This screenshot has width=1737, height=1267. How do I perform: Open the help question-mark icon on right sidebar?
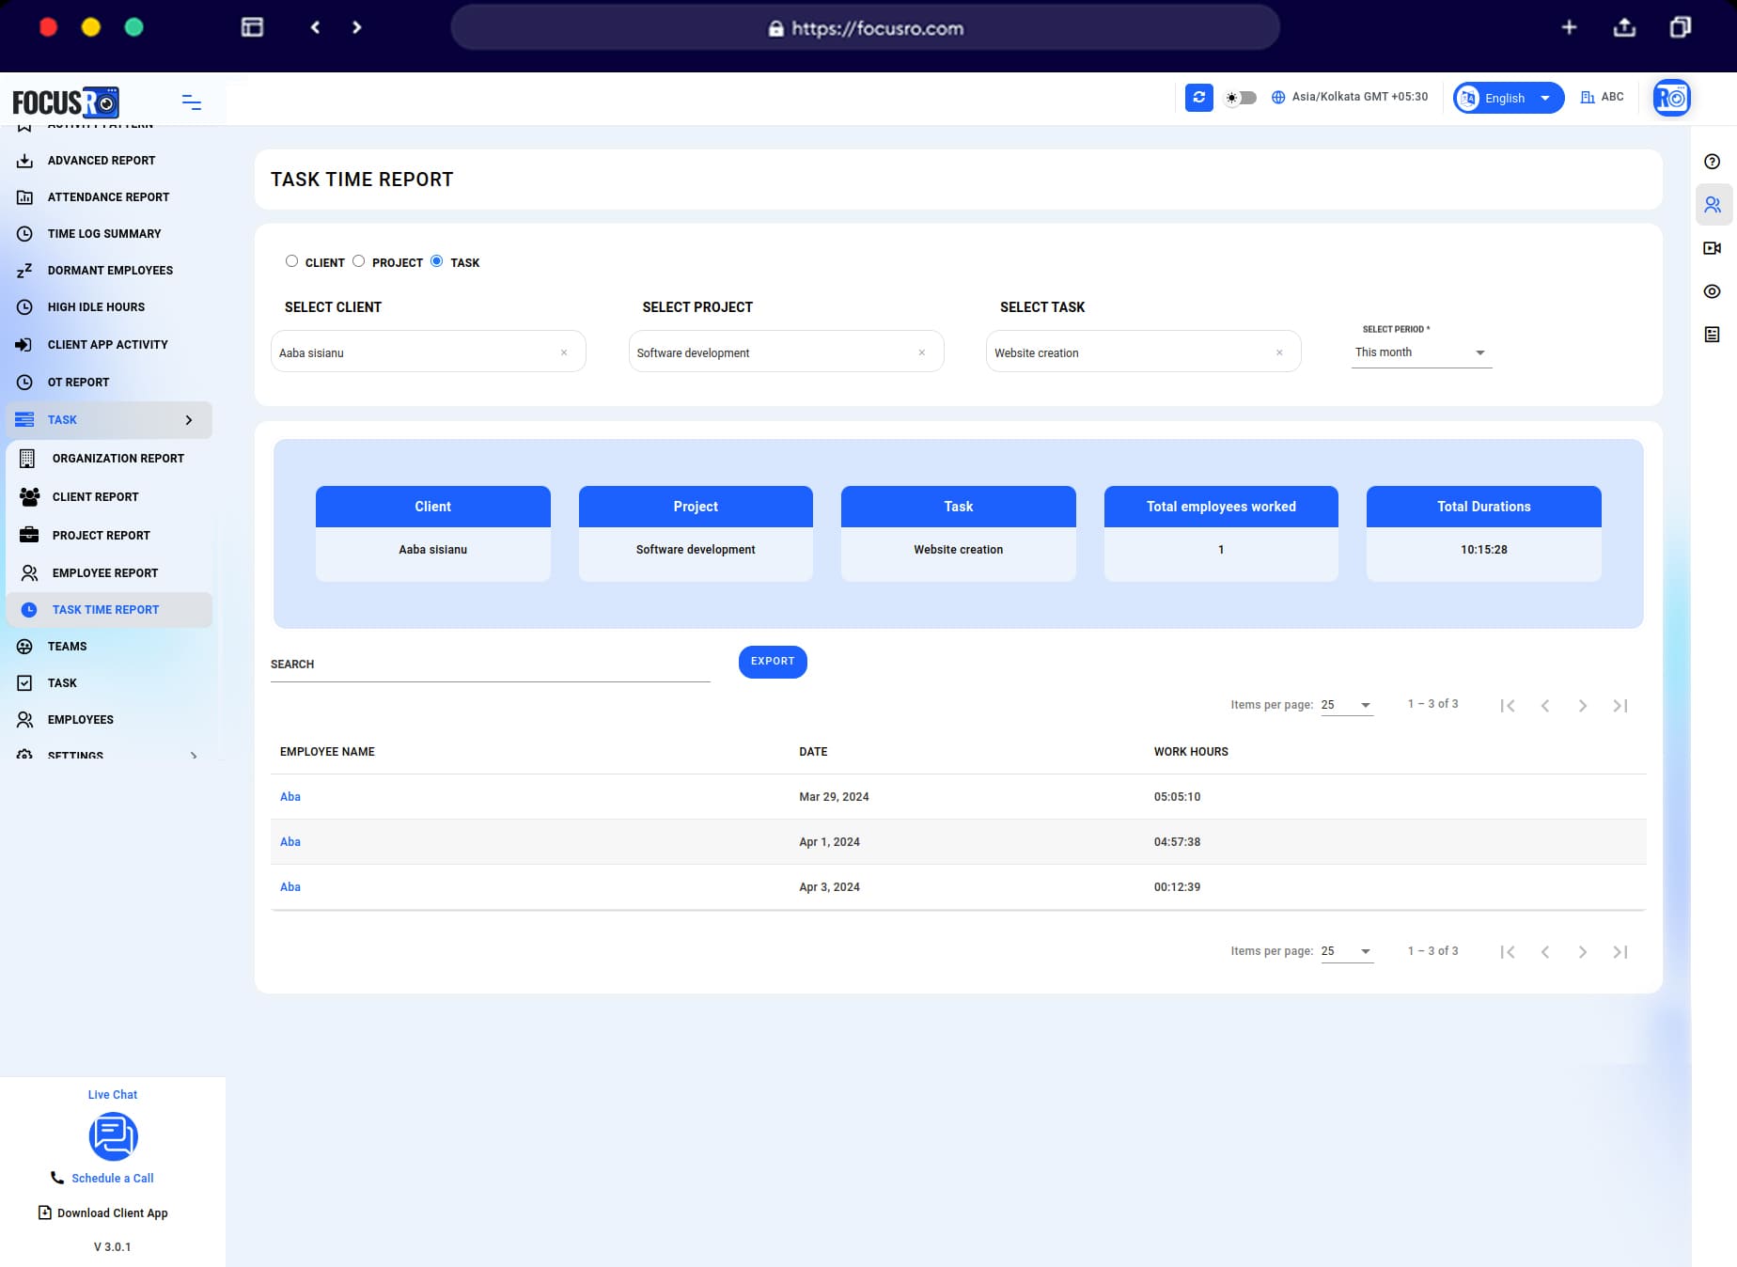pos(1713,162)
